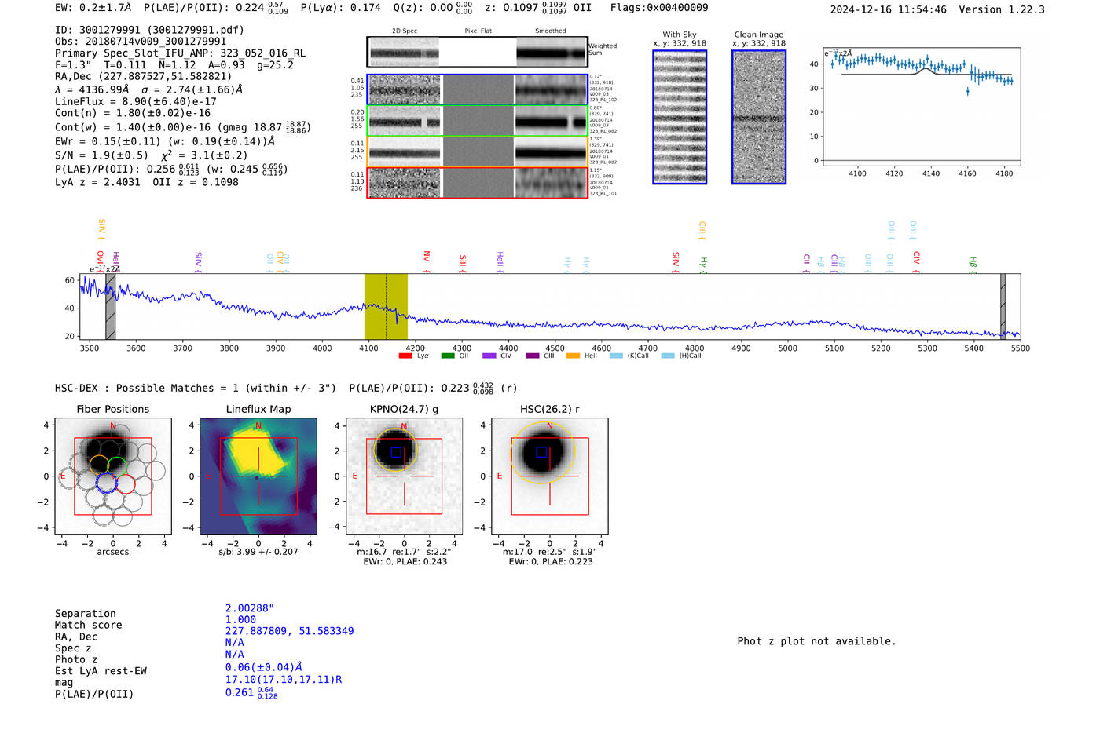The image size is (1100, 748).
Task: Open the HSC(26.2) r cutout
Action: [x=549, y=476]
